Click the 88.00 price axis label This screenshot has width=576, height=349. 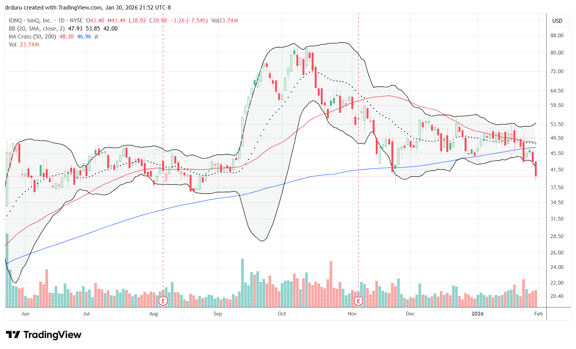point(557,36)
